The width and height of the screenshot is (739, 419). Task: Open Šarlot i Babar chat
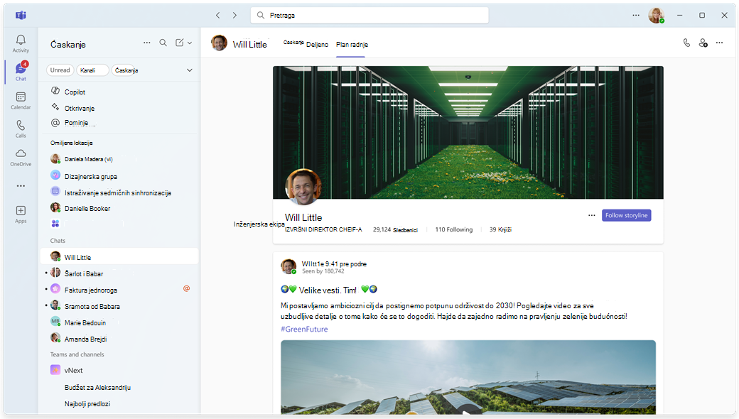click(x=119, y=273)
